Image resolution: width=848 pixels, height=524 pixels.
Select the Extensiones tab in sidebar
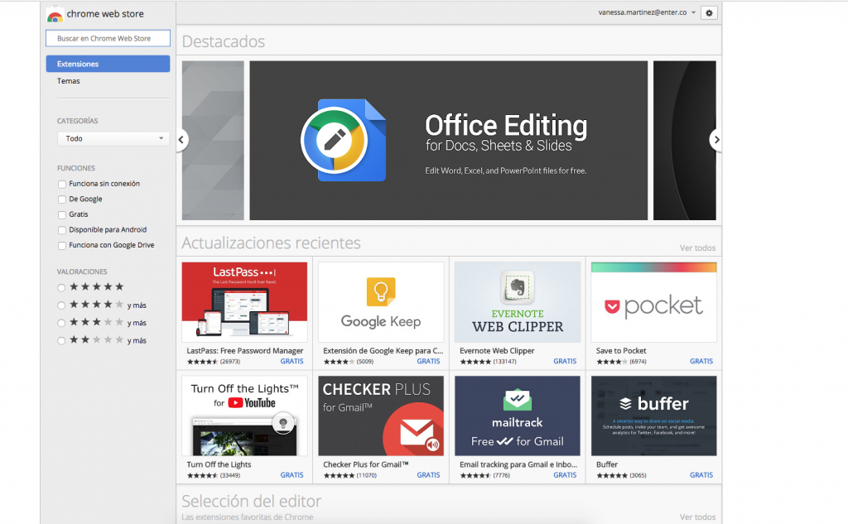[x=108, y=64]
